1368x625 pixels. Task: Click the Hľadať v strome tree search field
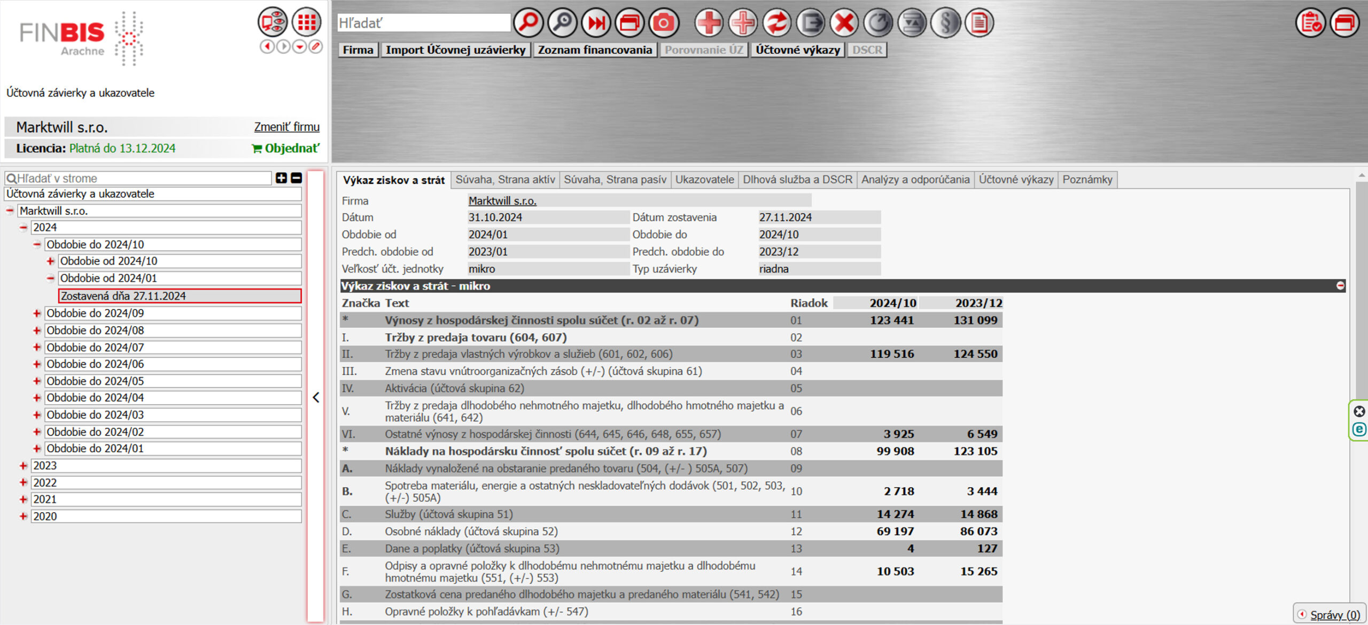pos(138,178)
